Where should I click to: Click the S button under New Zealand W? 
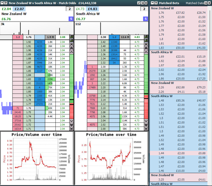(71, 19)
